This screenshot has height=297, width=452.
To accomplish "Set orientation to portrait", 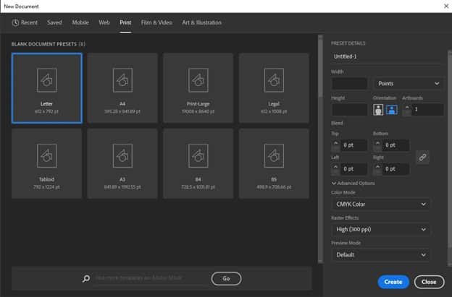I will [378, 110].
